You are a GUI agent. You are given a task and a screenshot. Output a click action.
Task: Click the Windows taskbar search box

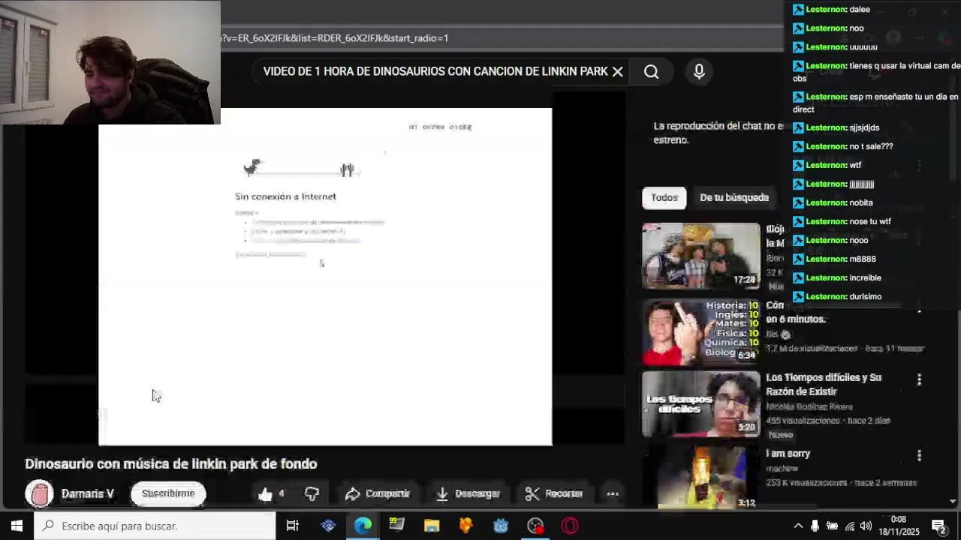155,526
